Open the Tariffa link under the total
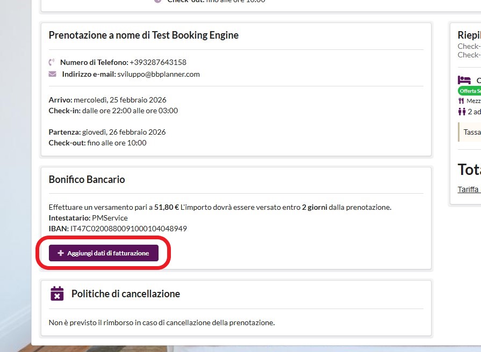The image size is (481, 352). [469, 189]
